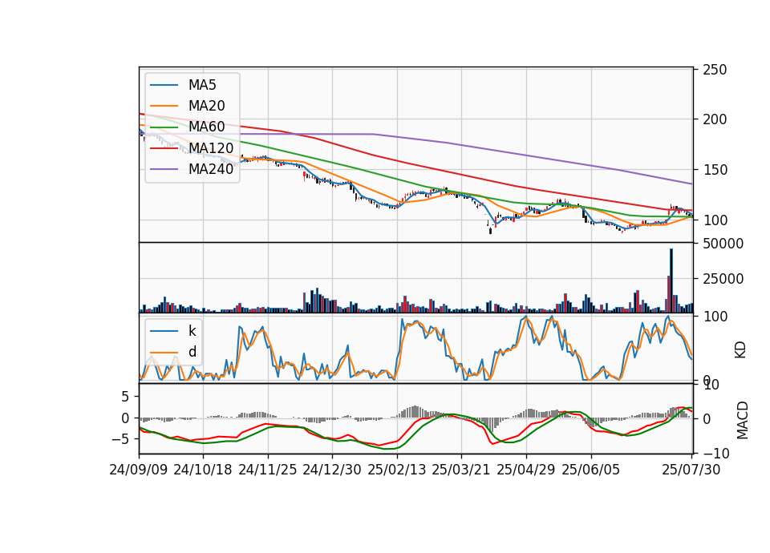Viewport: 770px width, 553px height.
Task: Click the 25/02/13 date label
Action: tap(397, 470)
